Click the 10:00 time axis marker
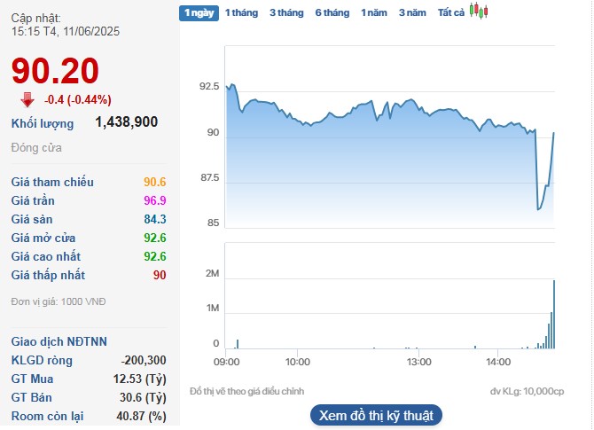 tap(298, 362)
